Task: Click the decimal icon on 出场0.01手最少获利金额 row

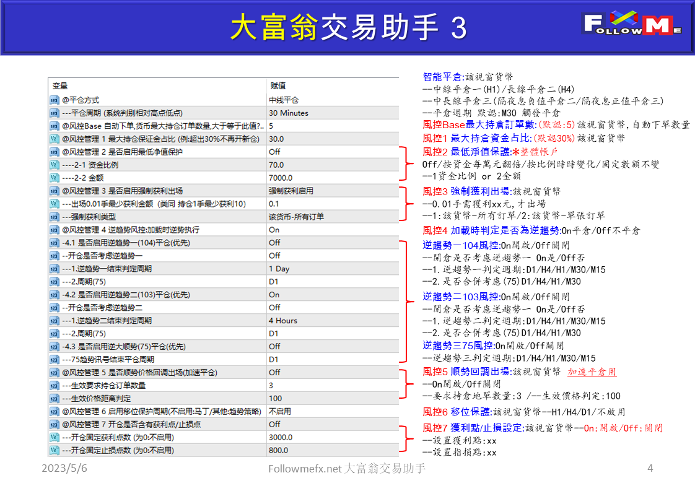Action: pos(53,203)
